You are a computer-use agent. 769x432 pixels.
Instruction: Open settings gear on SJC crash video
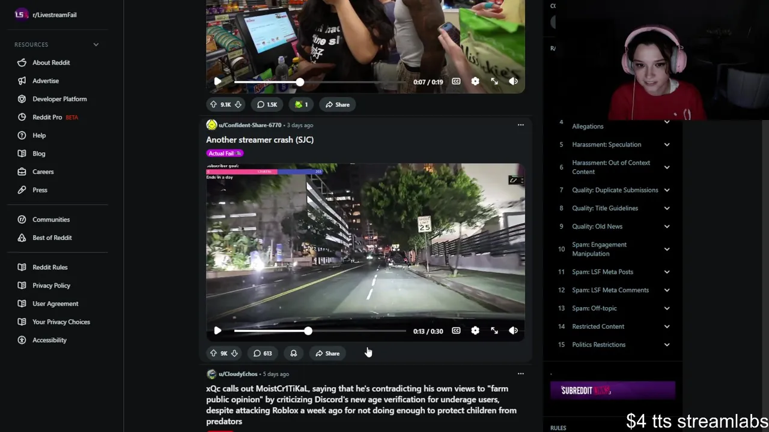(x=475, y=331)
